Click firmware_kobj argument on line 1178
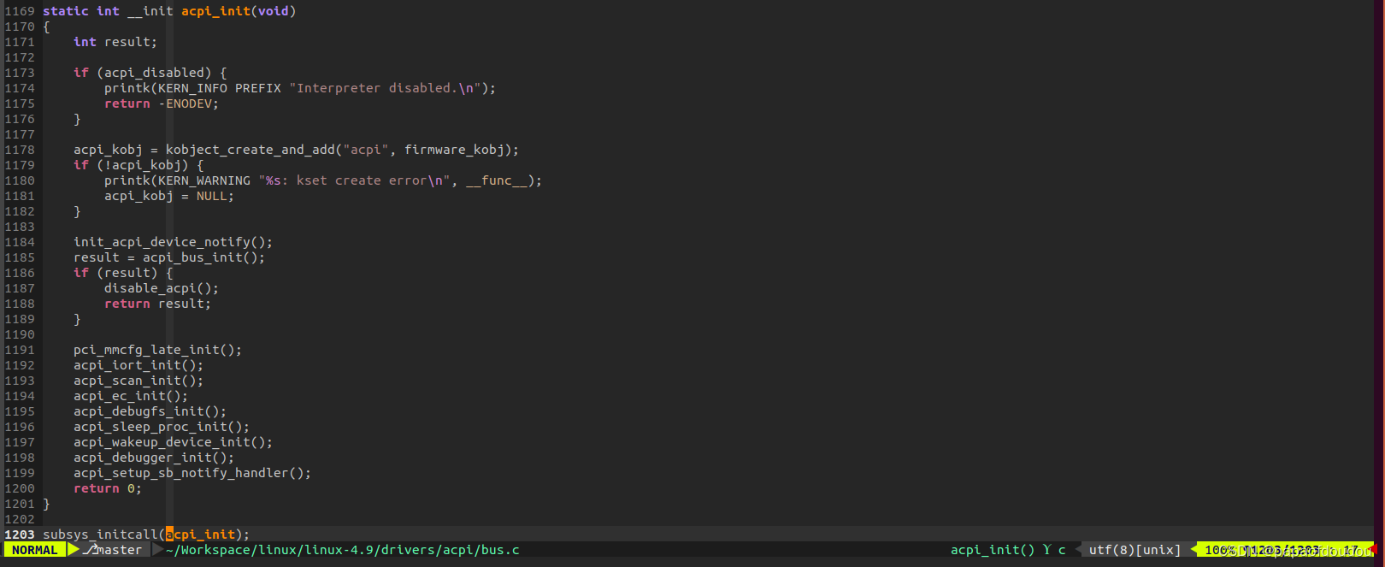1385x567 pixels. tap(454, 150)
